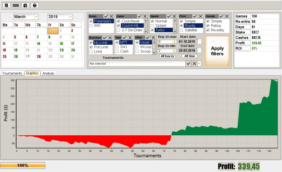Clear all items in Prize filter
282x172 pixels.
tap(201, 17)
